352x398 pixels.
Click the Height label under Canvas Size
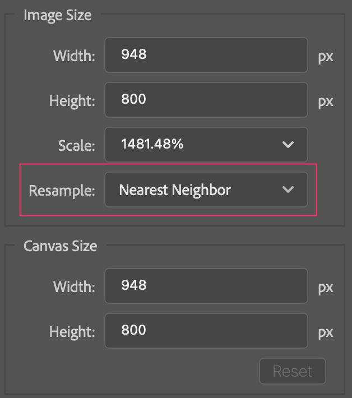pyautogui.click(x=72, y=331)
